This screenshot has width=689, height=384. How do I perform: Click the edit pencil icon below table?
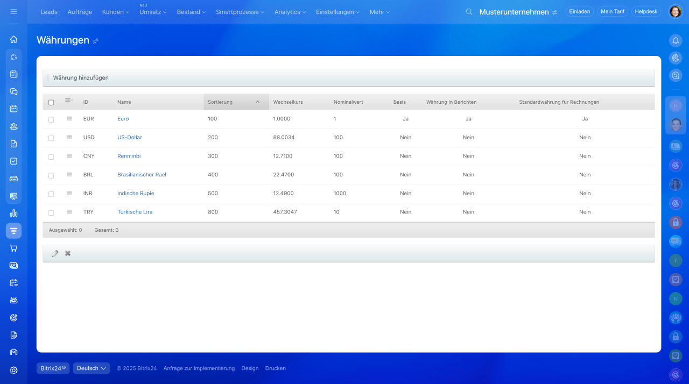(x=55, y=253)
